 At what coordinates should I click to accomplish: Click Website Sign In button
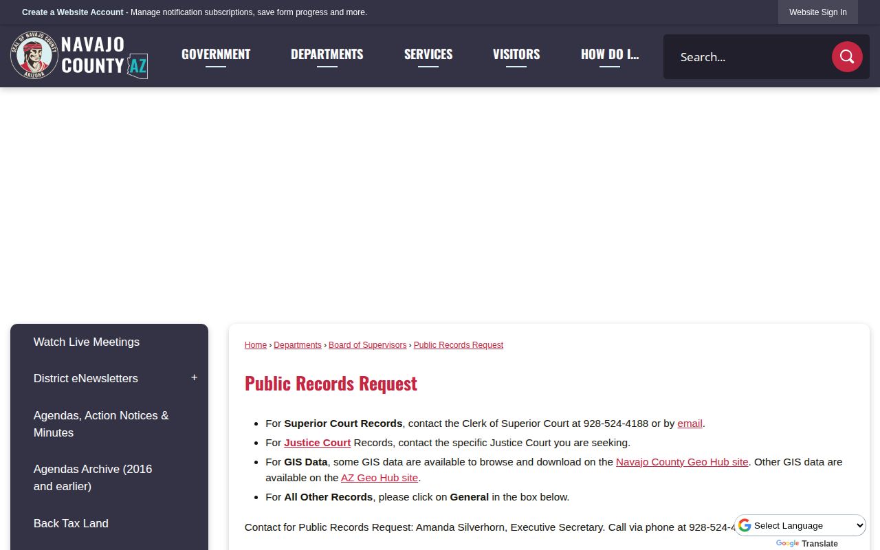pyautogui.click(x=818, y=12)
